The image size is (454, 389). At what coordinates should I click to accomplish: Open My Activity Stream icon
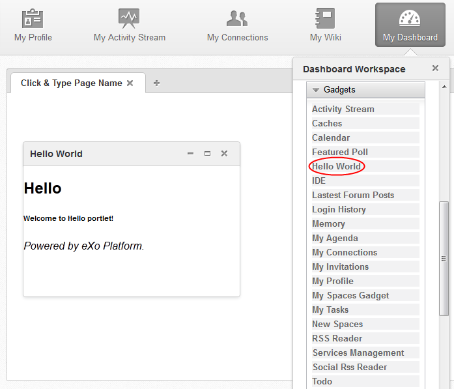(x=129, y=18)
